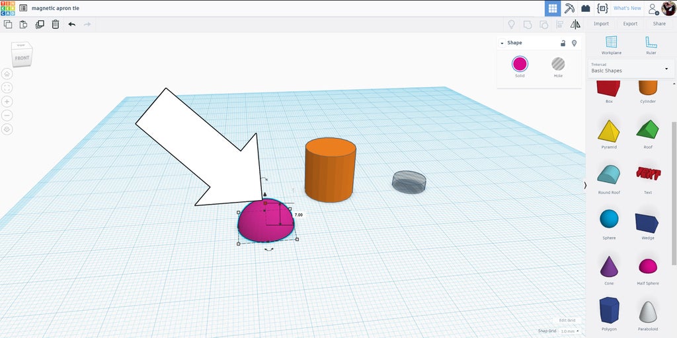Image resolution: width=677 pixels, height=338 pixels.
Task: Click the 7.00 height dimension value
Action: [298, 215]
